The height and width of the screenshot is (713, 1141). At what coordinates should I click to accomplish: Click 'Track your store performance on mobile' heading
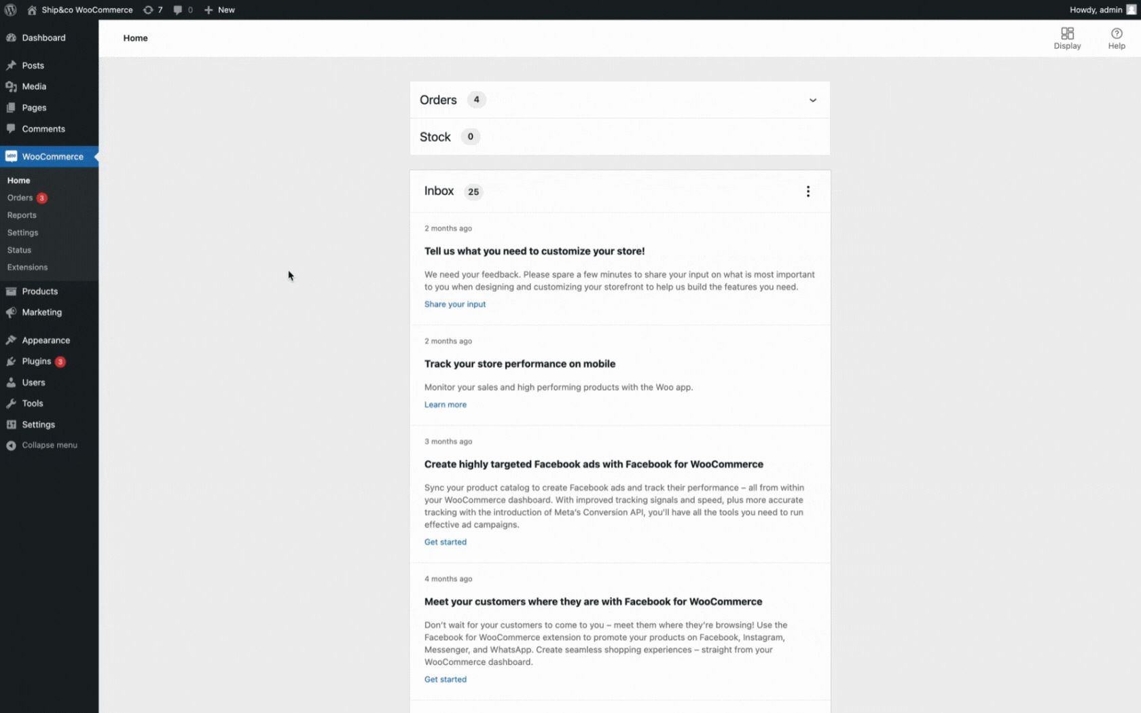[x=520, y=364]
